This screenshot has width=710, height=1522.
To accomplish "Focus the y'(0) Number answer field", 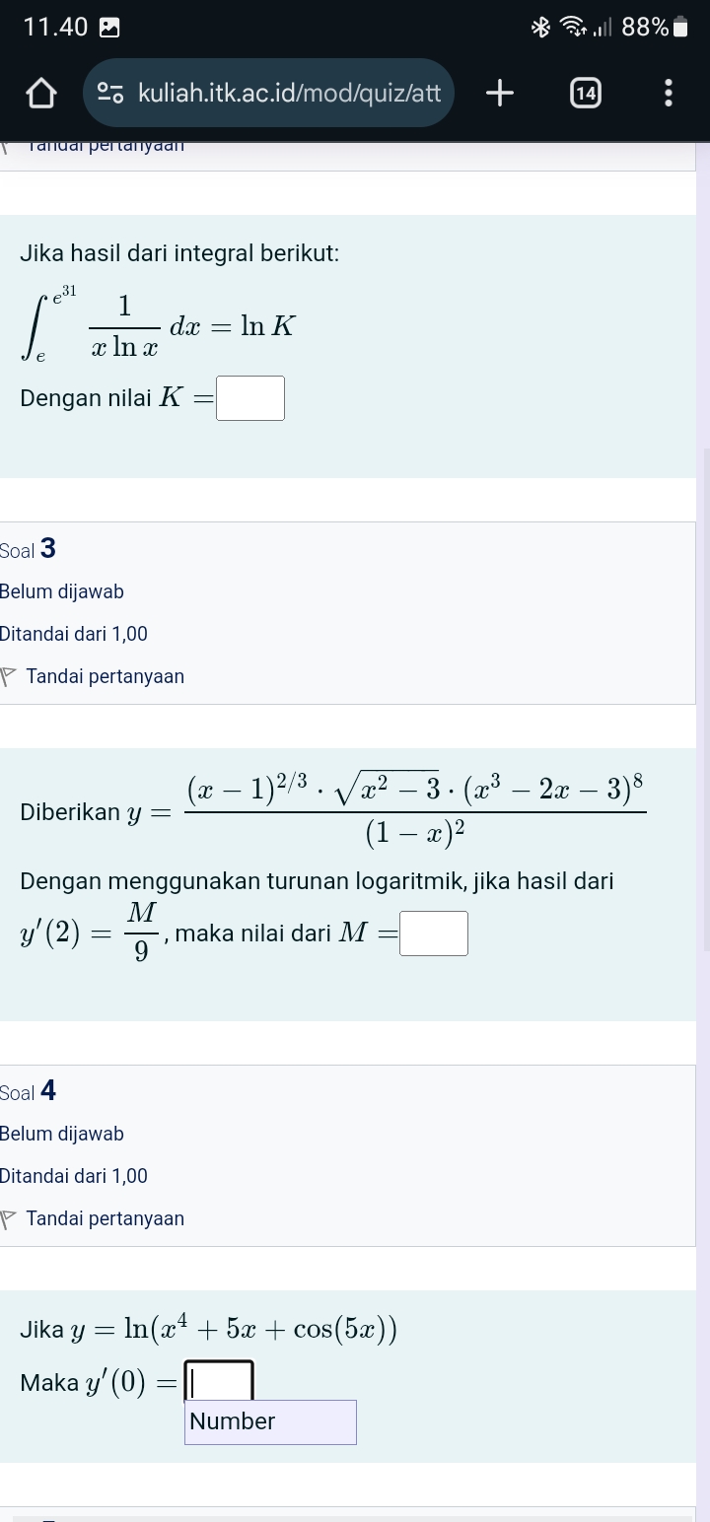I will tap(220, 1380).
